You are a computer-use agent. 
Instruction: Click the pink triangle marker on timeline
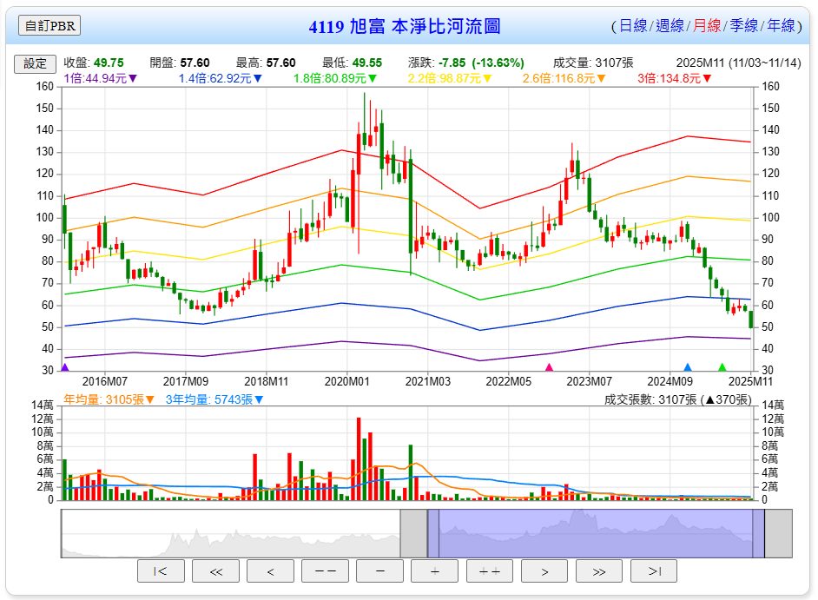pos(549,368)
